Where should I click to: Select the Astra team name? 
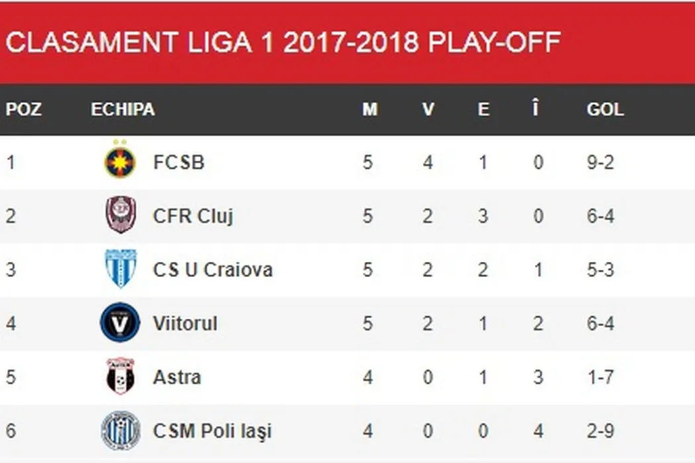point(177,378)
